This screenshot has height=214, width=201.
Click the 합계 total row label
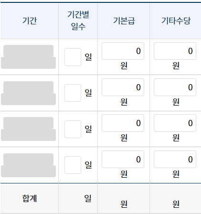coord(30,198)
